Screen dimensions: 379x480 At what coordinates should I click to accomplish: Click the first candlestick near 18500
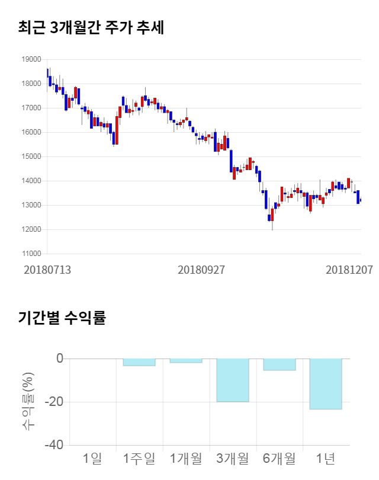47,73
